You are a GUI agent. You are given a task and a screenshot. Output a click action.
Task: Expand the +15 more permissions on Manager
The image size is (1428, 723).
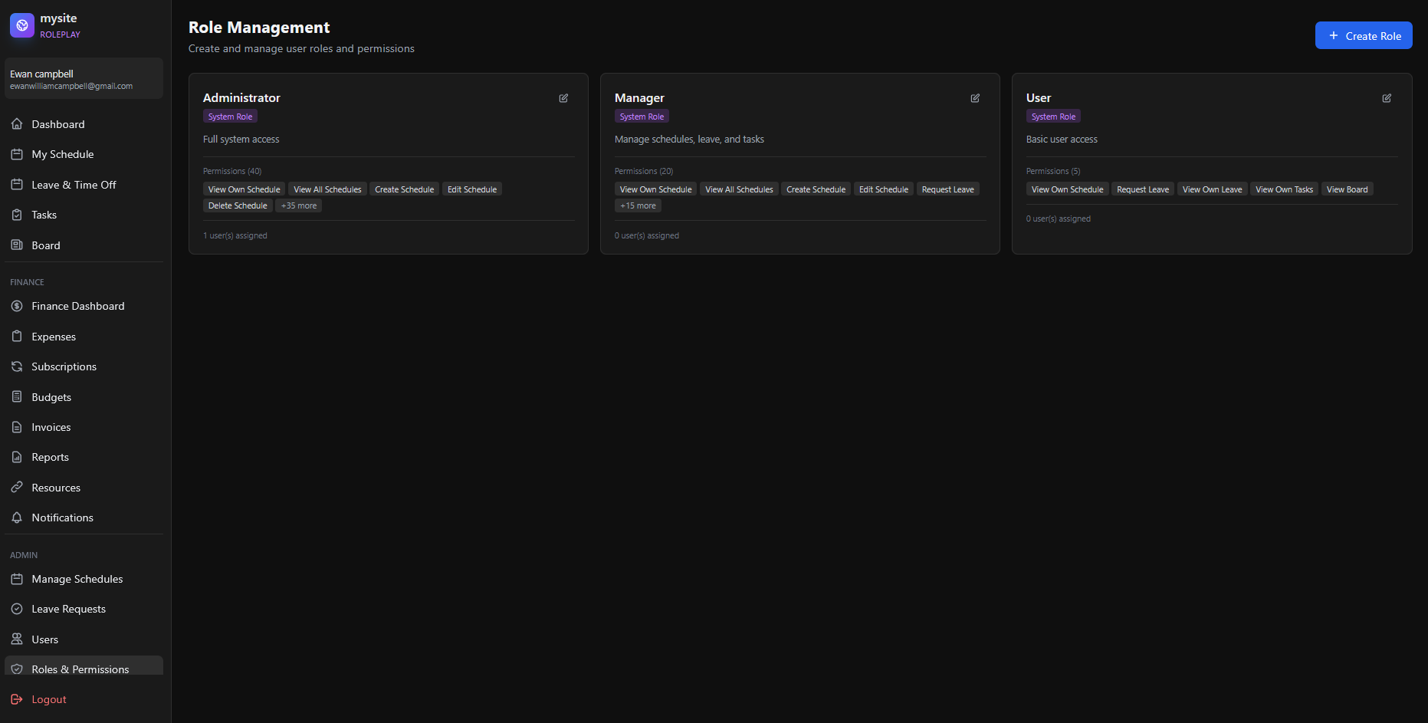coord(638,205)
